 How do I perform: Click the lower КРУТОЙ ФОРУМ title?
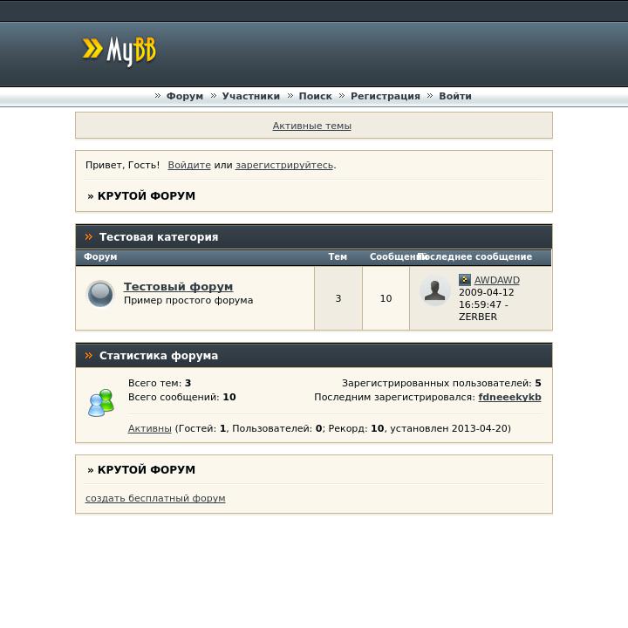(147, 470)
